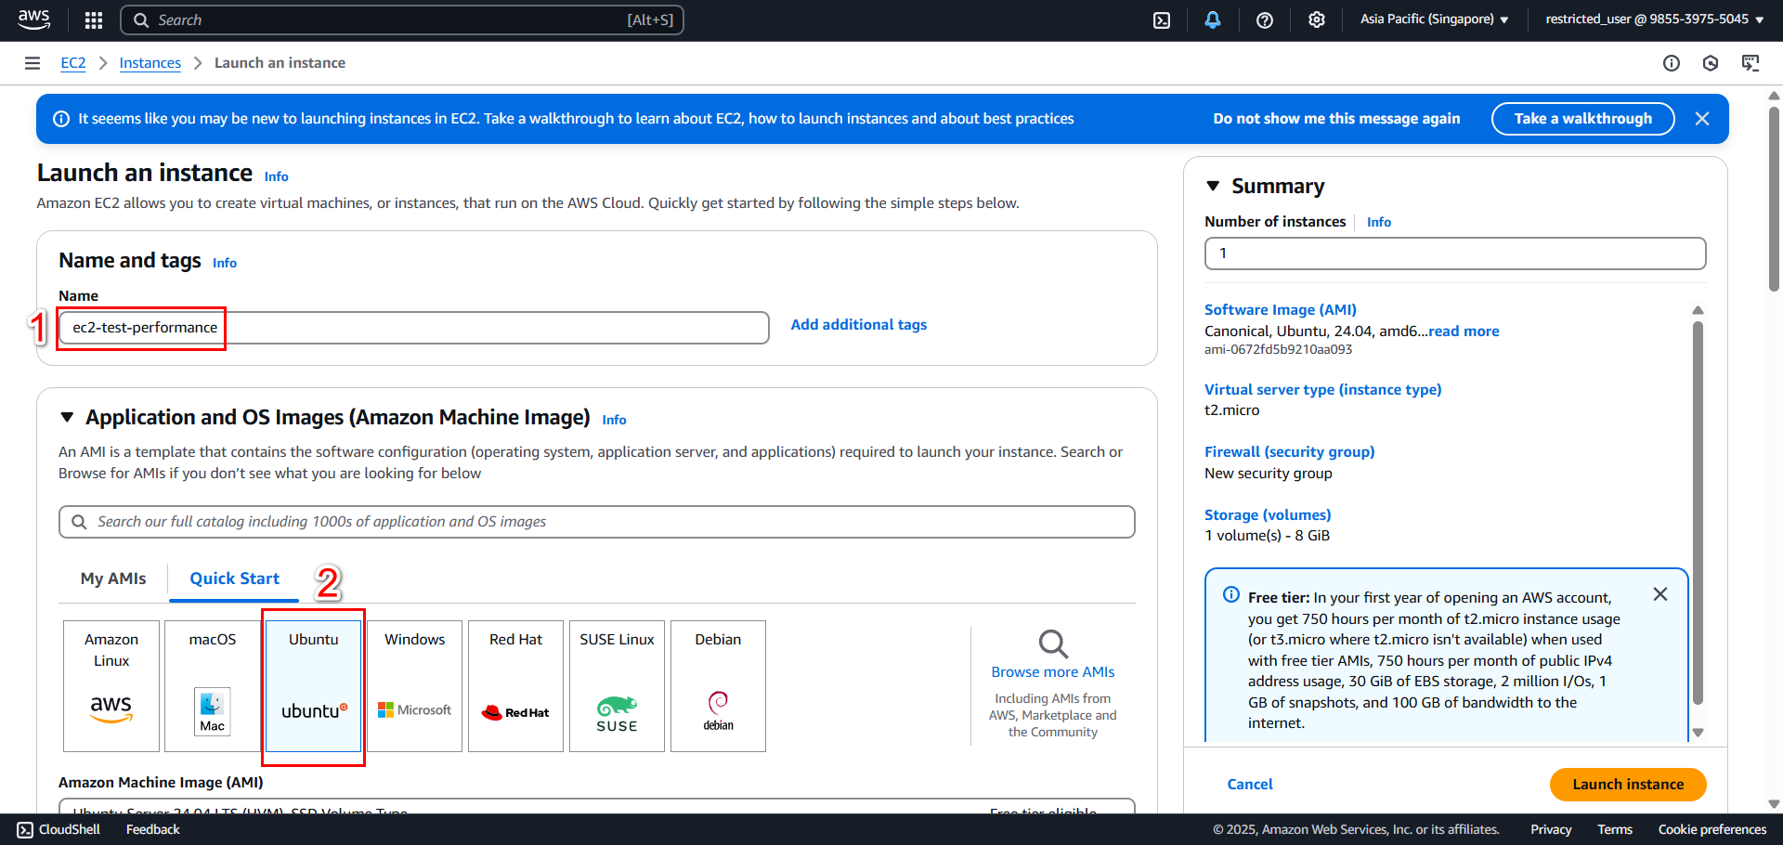Collapse the Application and OS Images section
The width and height of the screenshot is (1783, 845).
click(67, 418)
